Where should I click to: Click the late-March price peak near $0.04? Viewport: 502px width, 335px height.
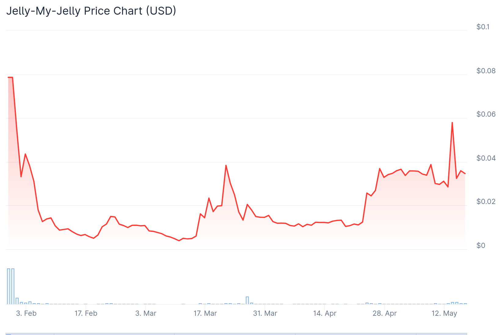click(226, 165)
